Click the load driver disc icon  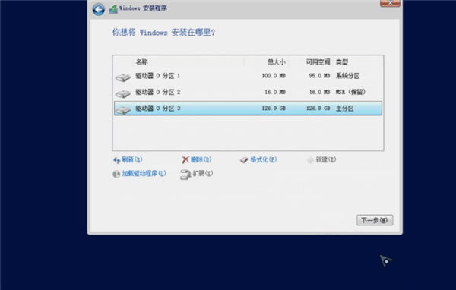click(x=116, y=174)
